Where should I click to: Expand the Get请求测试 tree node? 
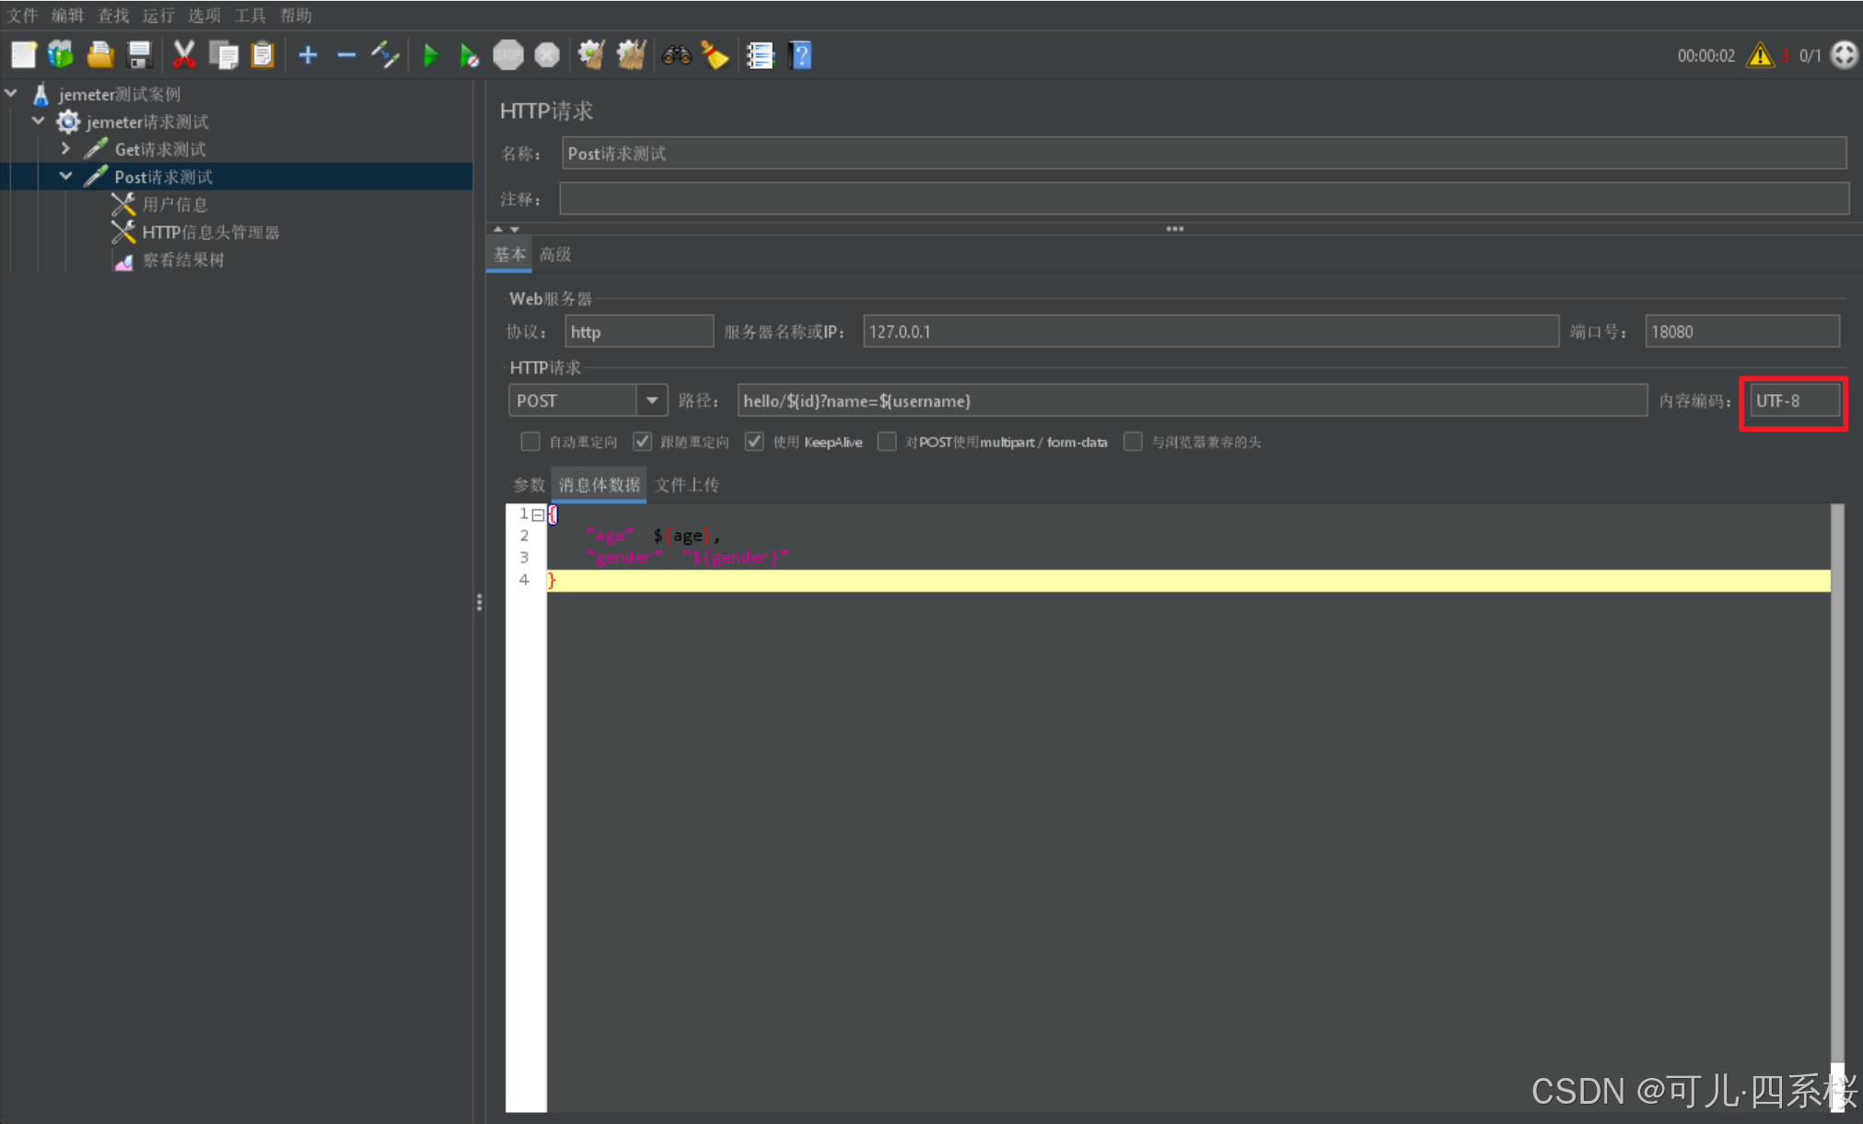click(x=65, y=148)
